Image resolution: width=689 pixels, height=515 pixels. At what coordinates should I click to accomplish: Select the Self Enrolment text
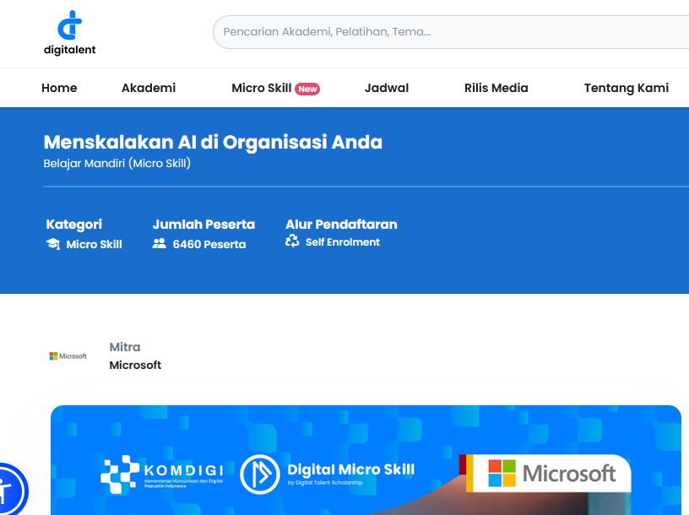click(343, 242)
